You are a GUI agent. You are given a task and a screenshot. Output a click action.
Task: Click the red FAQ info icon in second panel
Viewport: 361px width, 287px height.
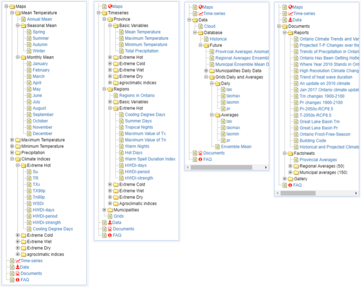tap(110, 235)
